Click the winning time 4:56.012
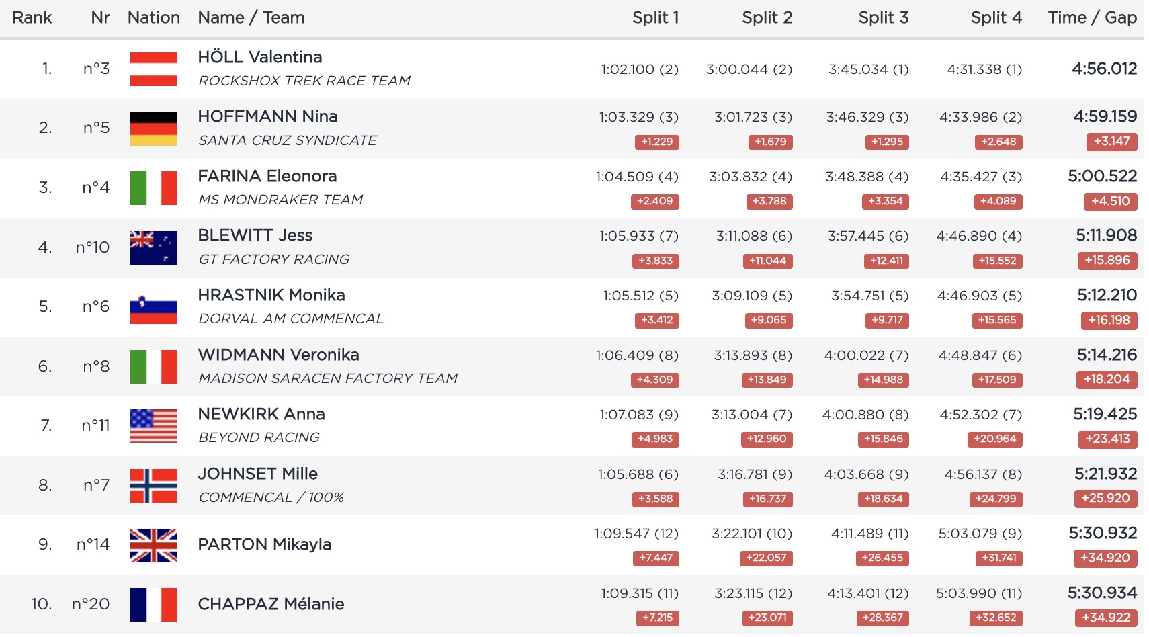The width and height of the screenshot is (1149, 637). [1104, 69]
